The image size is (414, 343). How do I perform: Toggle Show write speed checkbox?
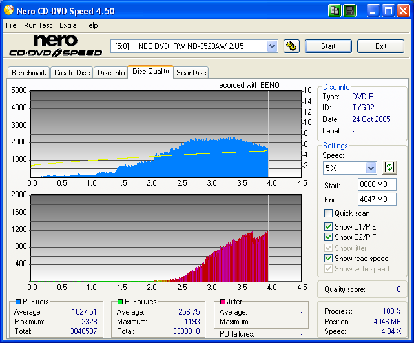tap(328, 269)
